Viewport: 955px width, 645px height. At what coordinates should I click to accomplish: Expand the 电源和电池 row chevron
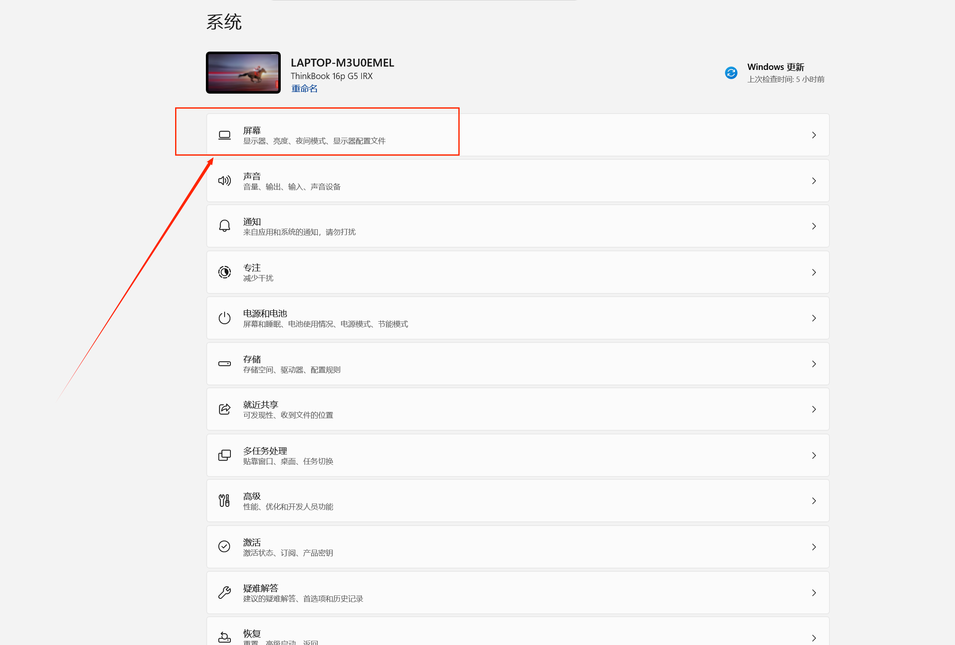click(814, 318)
